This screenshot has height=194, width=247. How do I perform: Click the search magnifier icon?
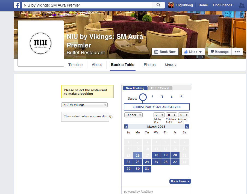(158, 5)
